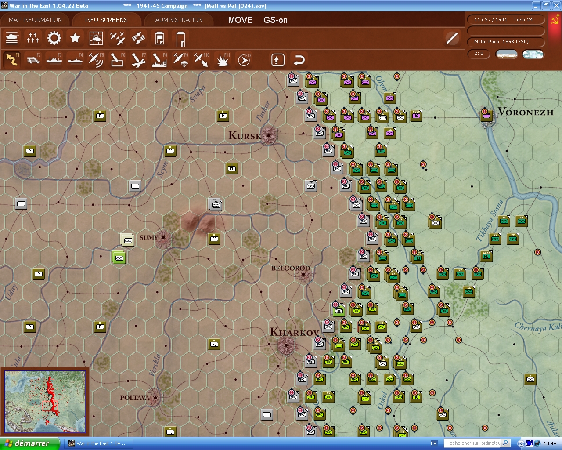
Task: Click the 10:44 system clock
Action: 550,443
